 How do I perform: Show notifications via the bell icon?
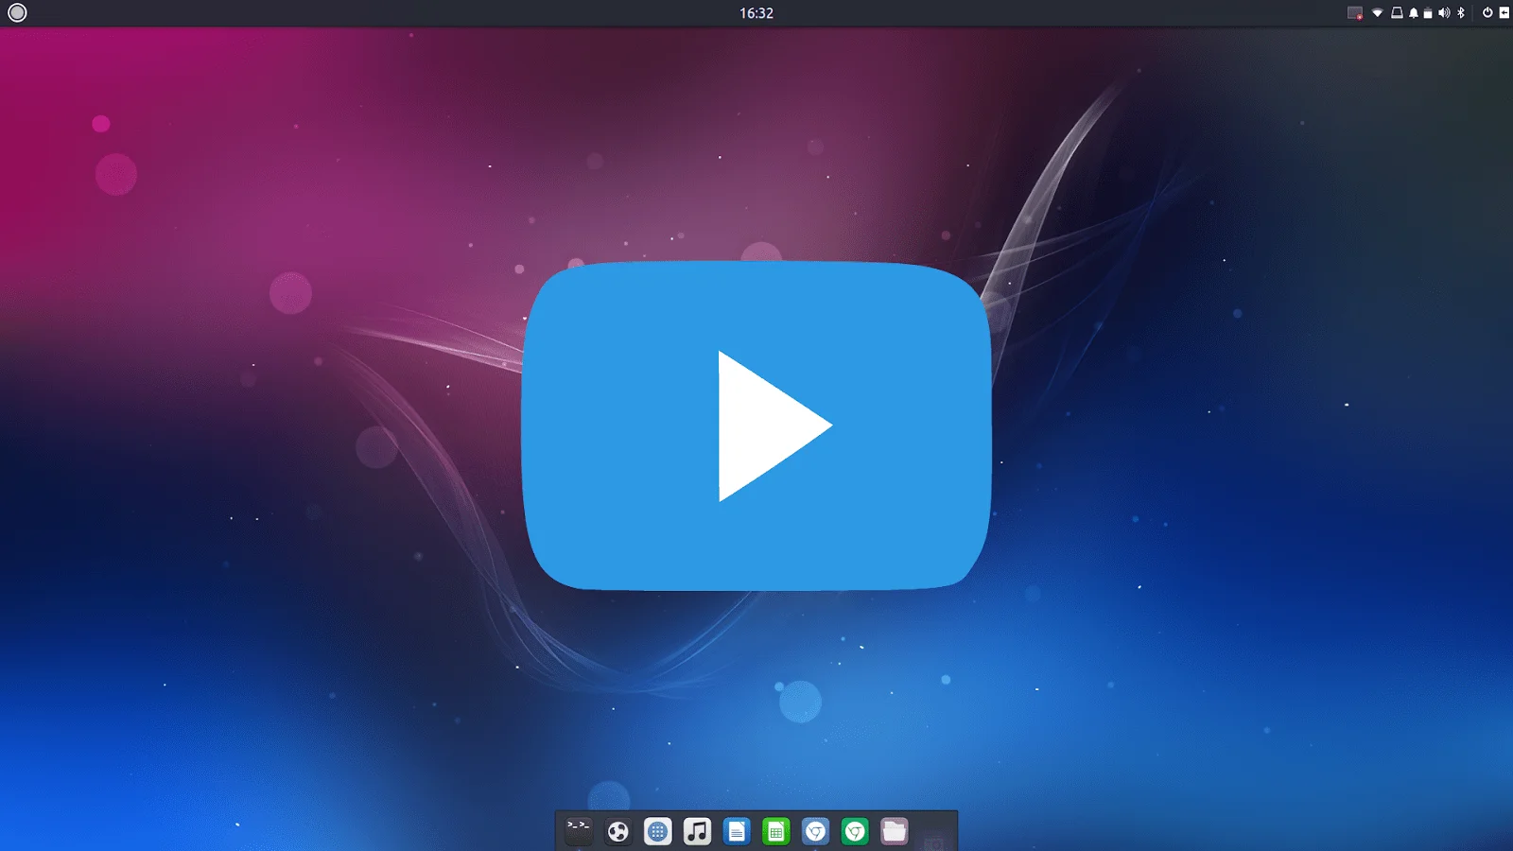click(x=1414, y=13)
